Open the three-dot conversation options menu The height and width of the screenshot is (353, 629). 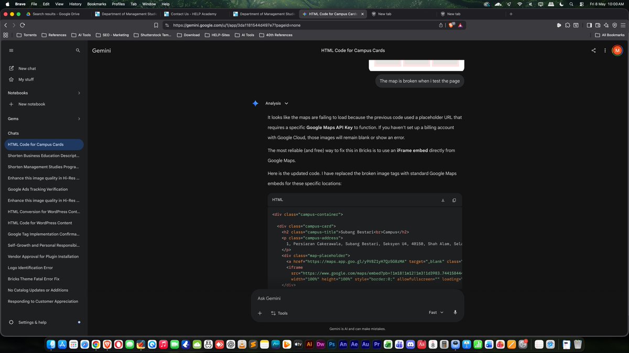point(605,51)
